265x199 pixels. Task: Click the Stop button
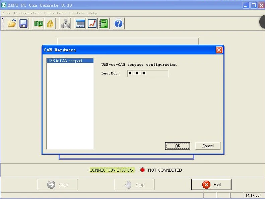134,185
